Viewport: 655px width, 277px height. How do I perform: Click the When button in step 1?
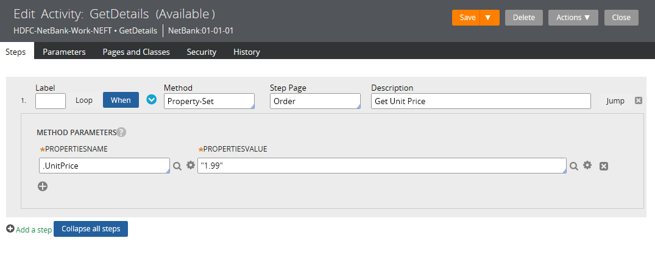[x=121, y=100]
